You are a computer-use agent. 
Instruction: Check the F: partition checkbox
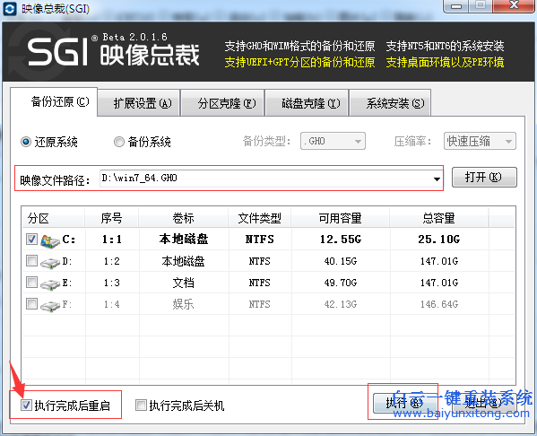click(x=31, y=303)
